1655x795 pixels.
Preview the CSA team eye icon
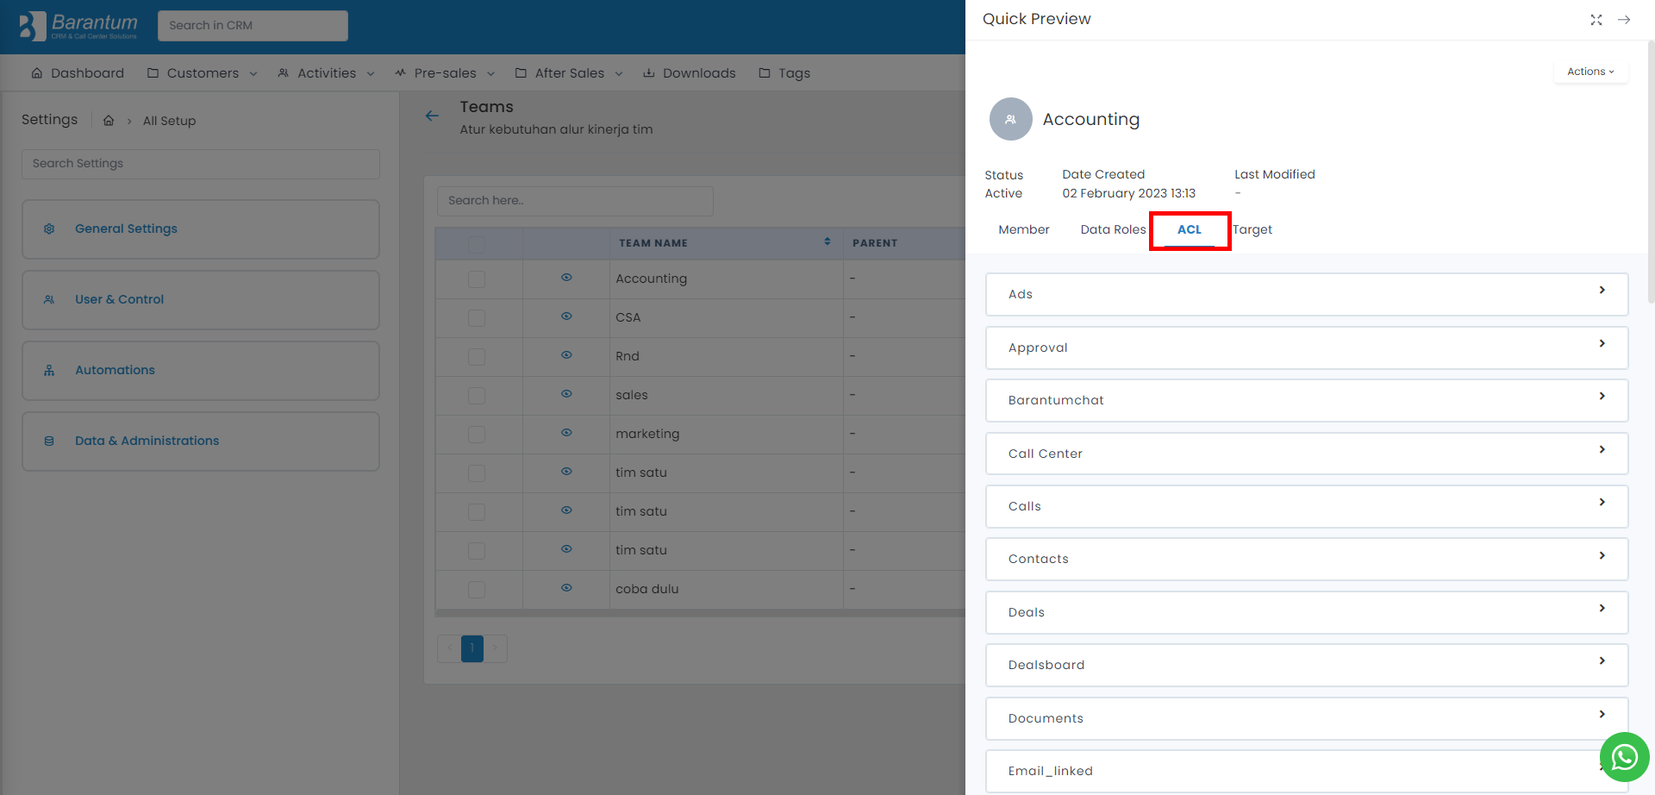click(566, 316)
